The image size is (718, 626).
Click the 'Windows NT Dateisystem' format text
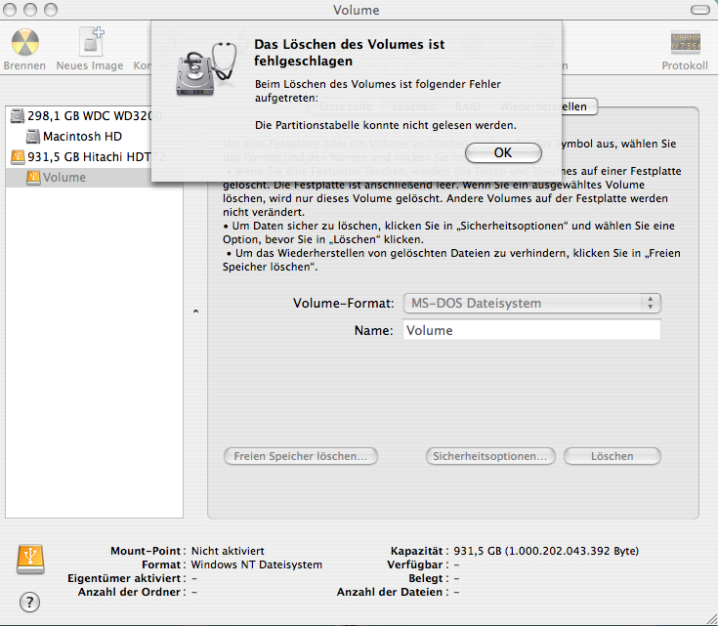tap(256, 564)
